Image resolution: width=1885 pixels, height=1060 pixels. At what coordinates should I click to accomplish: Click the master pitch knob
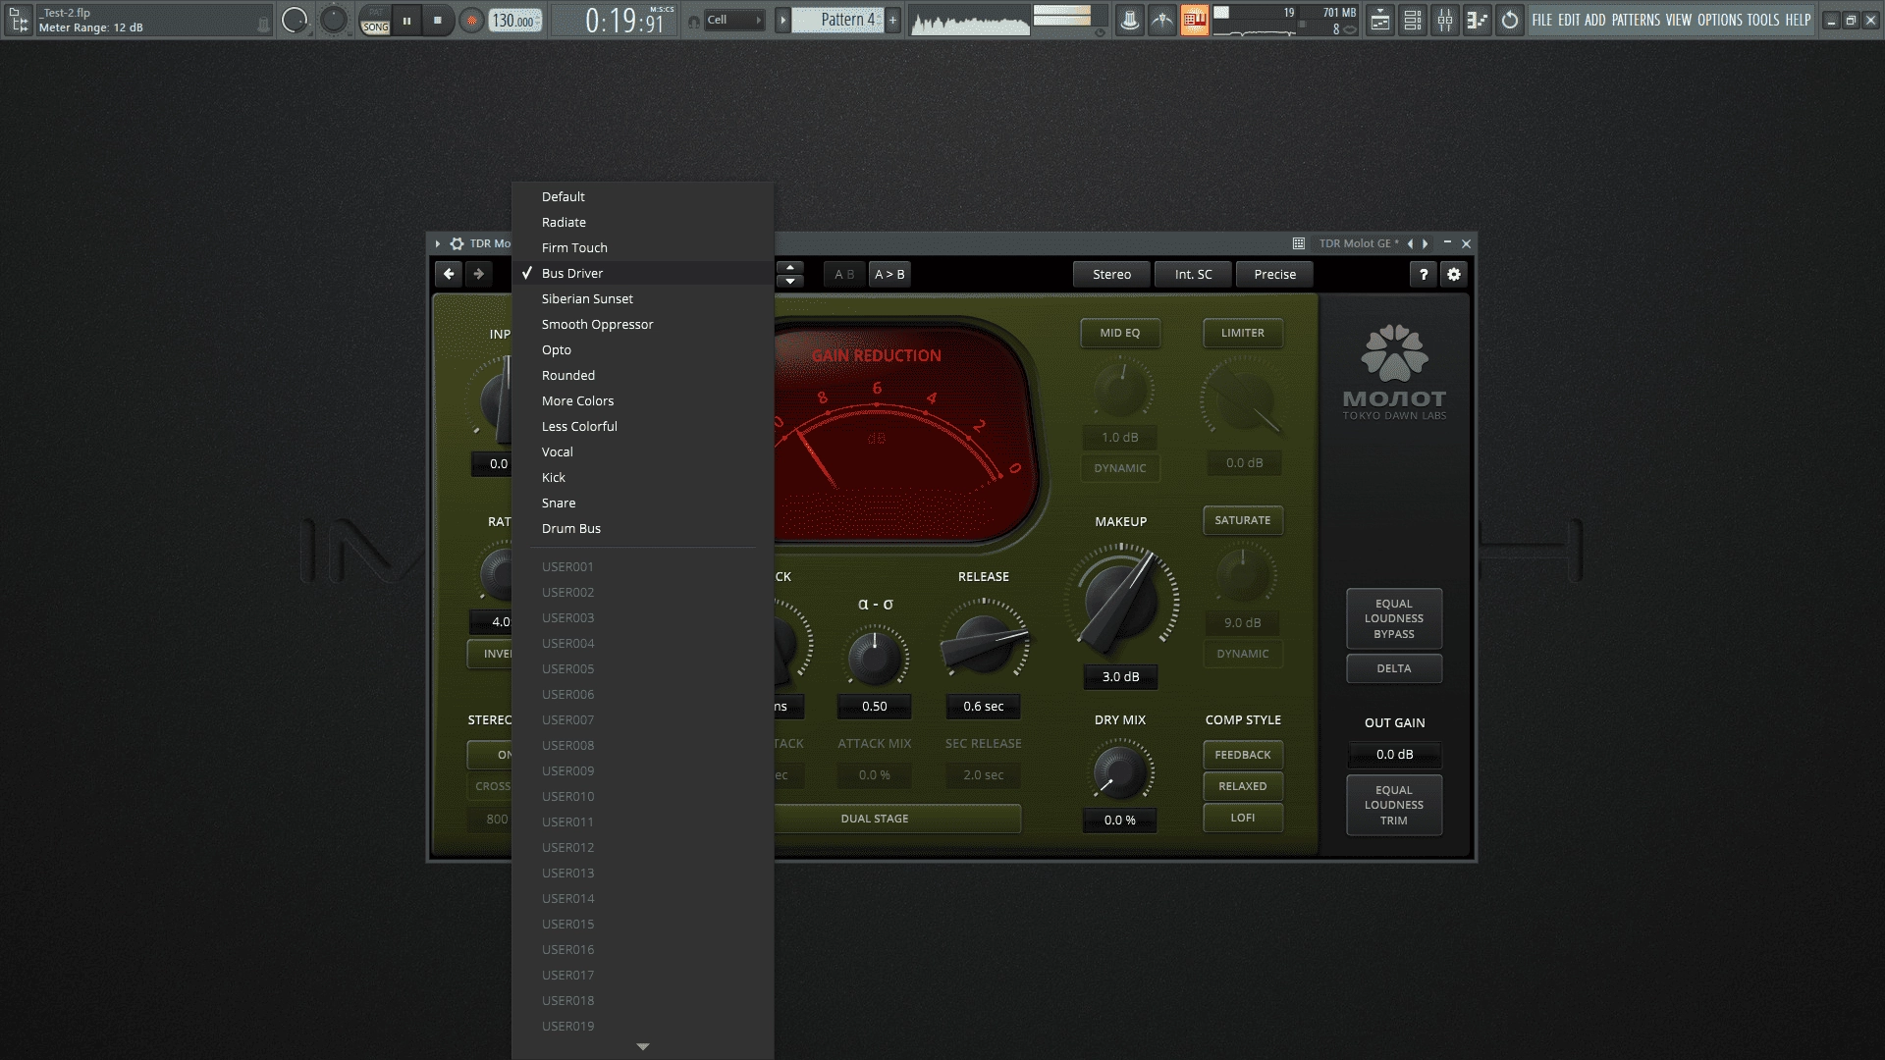pyautogui.click(x=334, y=20)
